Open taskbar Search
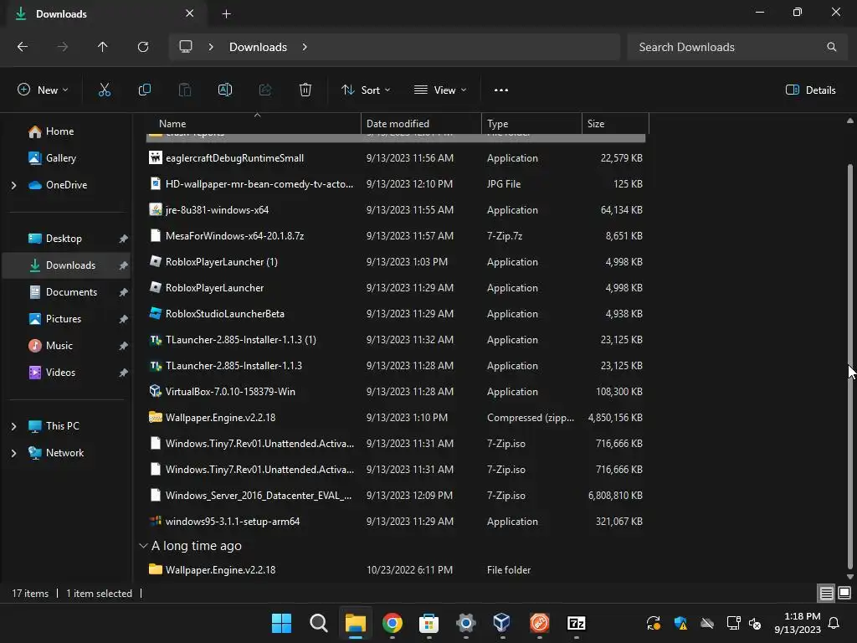Screen dimensions: 857x643 319,623
